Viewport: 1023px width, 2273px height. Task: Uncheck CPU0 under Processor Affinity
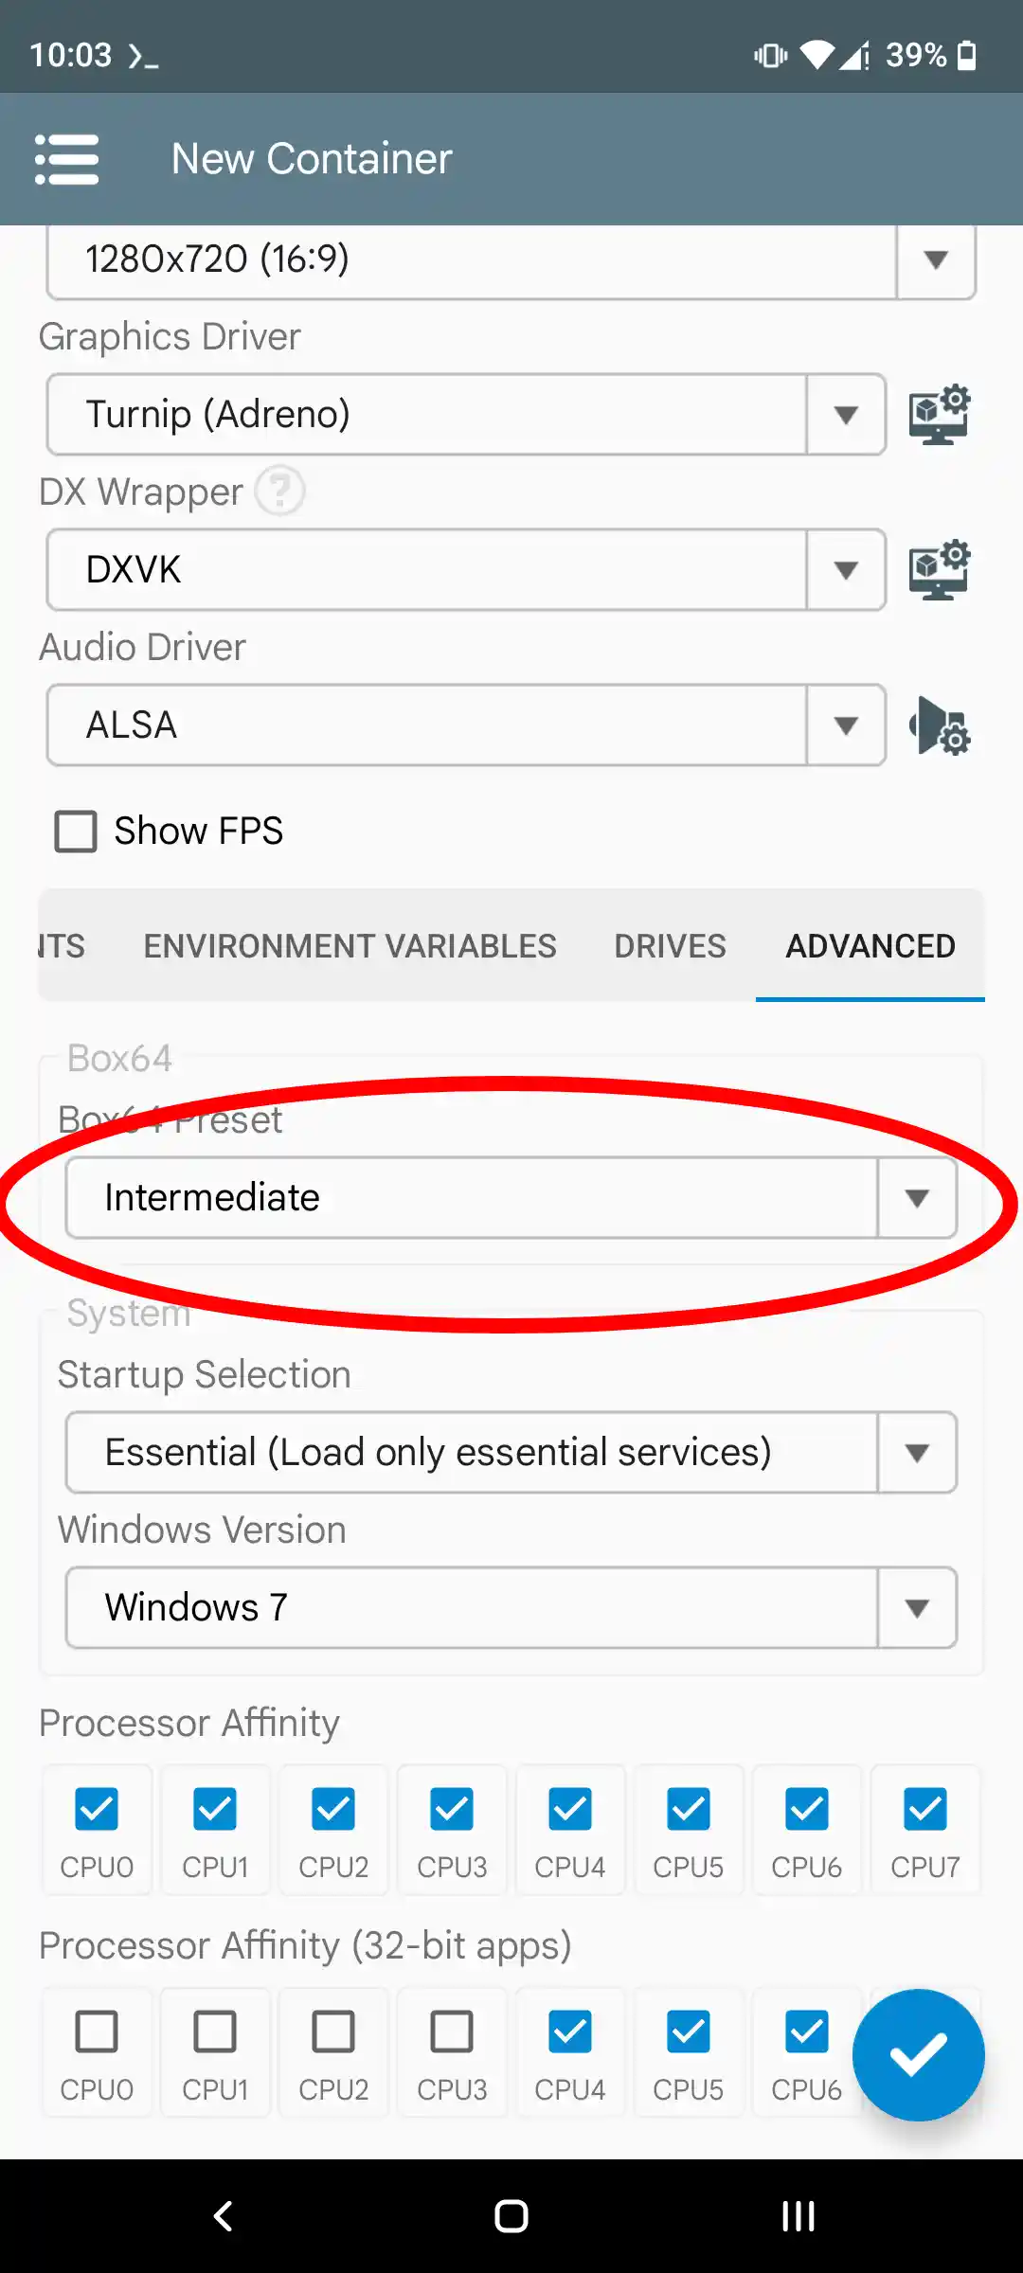click(97, 1809)
